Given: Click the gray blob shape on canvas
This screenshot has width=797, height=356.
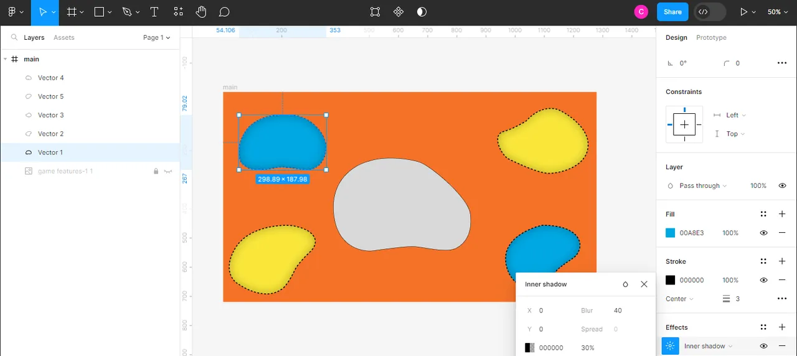Looking at the screenshot, I should 402,205.
